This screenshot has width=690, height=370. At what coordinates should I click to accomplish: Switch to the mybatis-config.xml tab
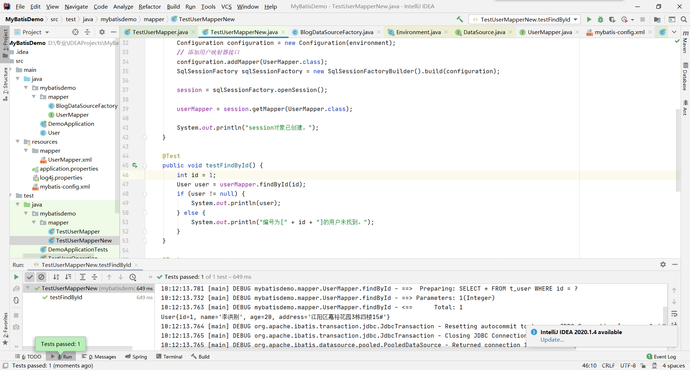(620, 32)
